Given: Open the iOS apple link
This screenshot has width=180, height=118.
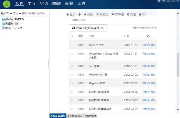Looking at the screenshot, I should click(x=143, y=14).
